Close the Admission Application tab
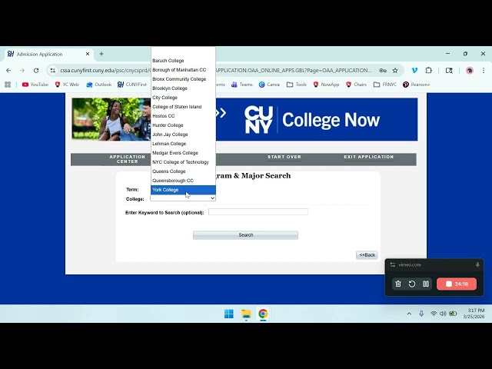492x369 pixels. (x=88, y=54)
